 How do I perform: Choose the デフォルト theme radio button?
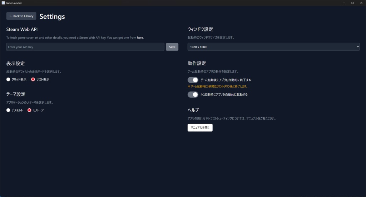pos(8,110)
